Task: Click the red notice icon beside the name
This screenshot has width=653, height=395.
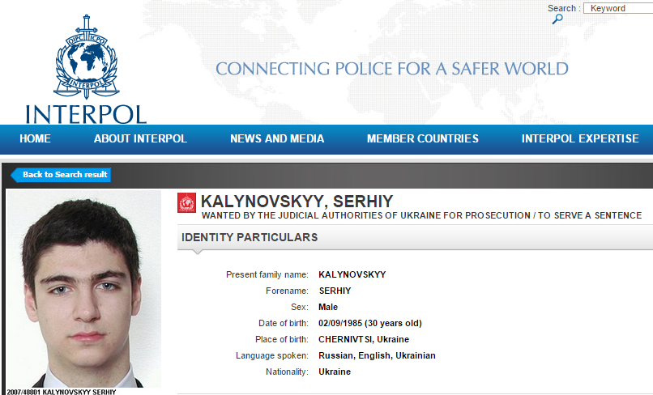Action: (186, 203)
